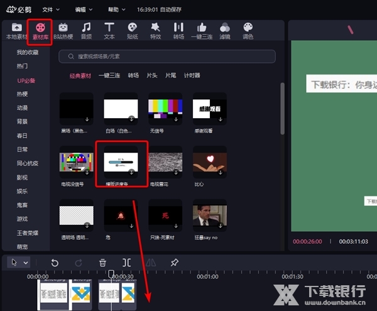
Task: Click the material search input field
Action: 167,57
